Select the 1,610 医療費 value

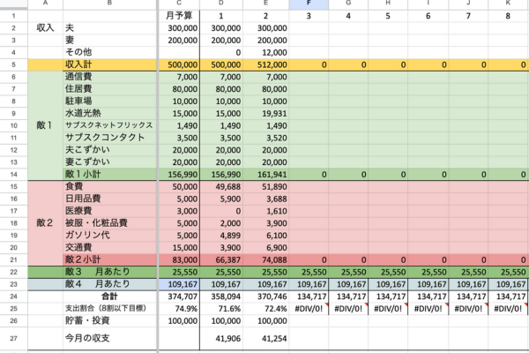click(266, 211)
